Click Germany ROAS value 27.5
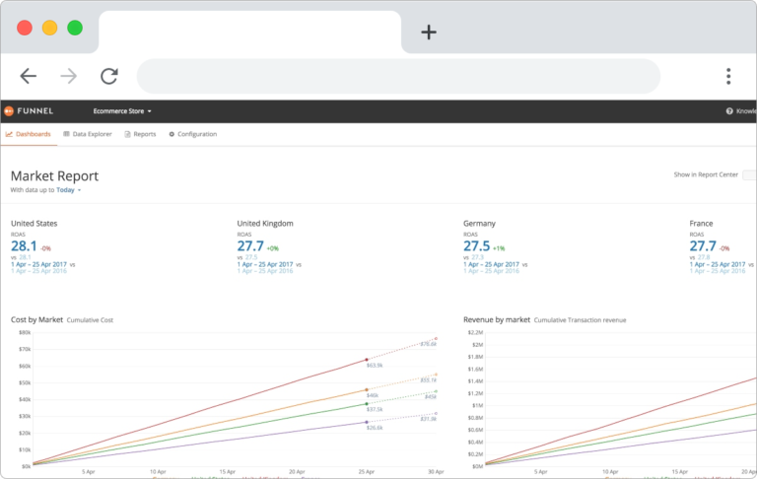757x479 pixels. coord(476,246)
